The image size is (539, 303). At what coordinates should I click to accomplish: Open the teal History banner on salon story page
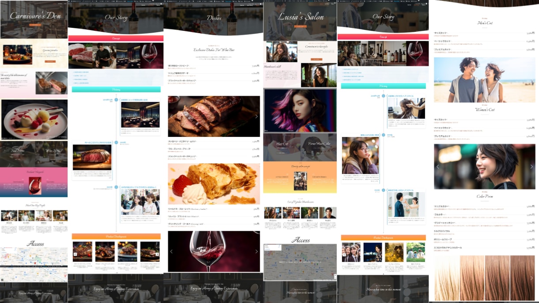click(x=383, y=86)
